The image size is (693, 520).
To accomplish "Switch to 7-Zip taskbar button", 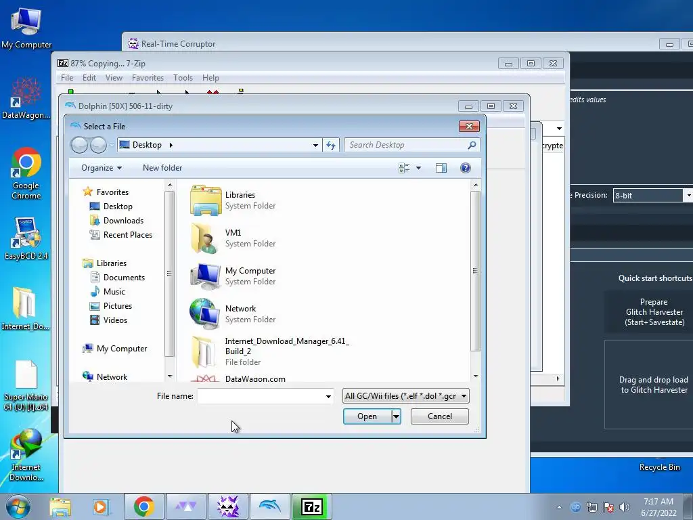I will click(311, 506).
